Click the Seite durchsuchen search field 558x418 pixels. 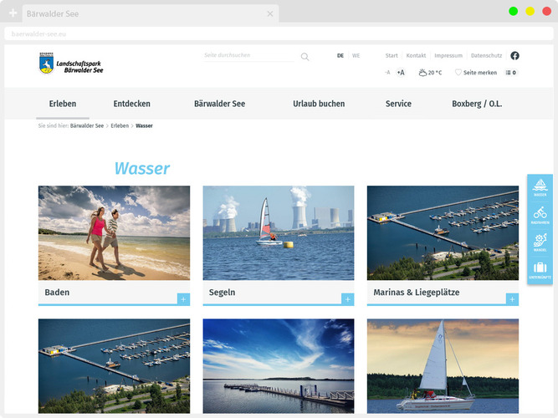click(x=248, y=56)
